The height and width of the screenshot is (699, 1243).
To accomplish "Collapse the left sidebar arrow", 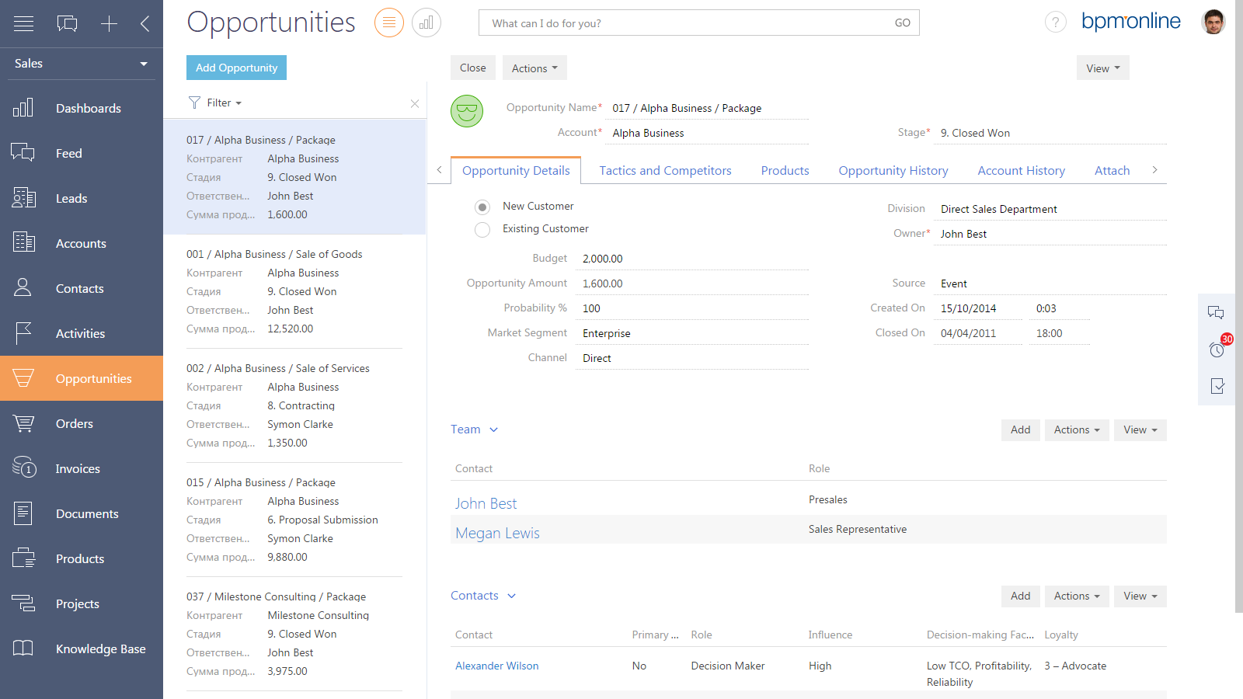I will coord(145,24).
